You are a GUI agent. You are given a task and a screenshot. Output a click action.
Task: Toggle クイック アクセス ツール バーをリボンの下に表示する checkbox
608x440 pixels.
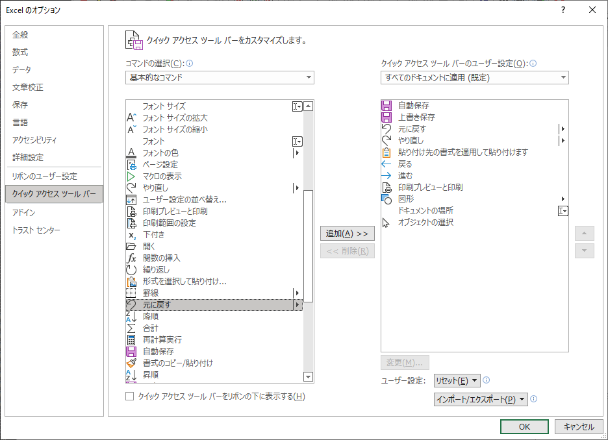pos(130,397)
